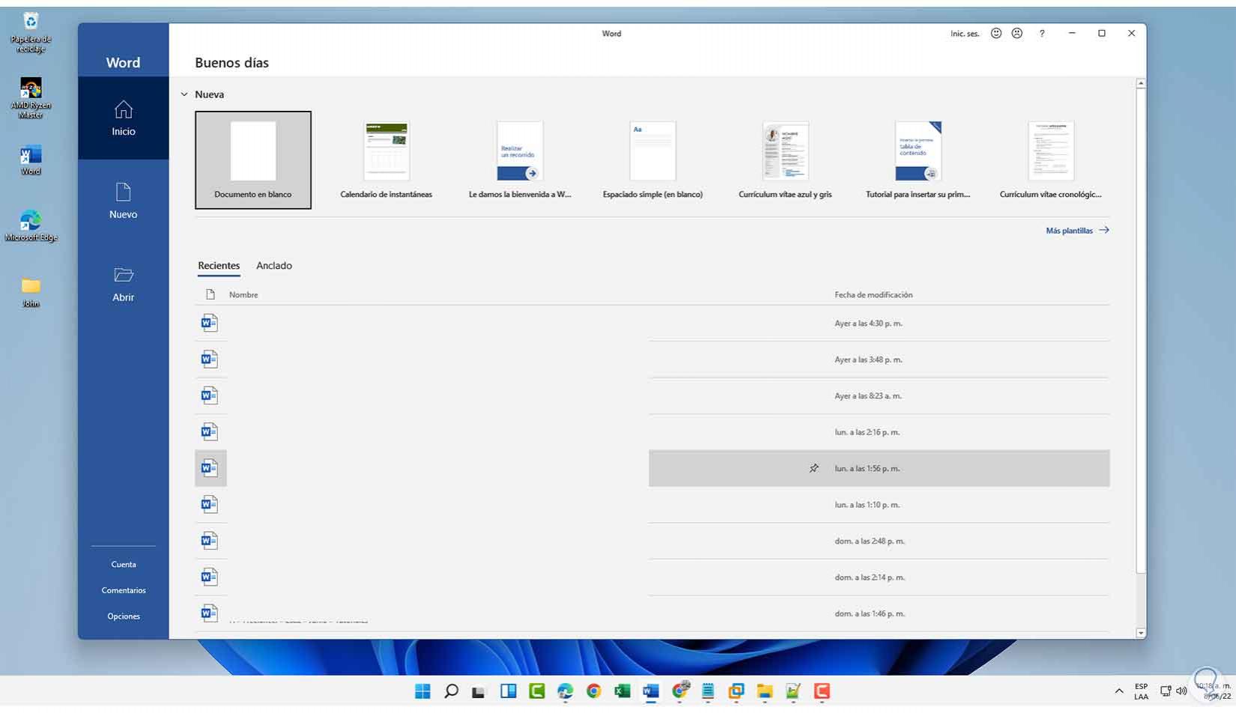Collapse the Nueva templates section
The height and width of the screenshot is (713, 1236).
tap(184, 95)
